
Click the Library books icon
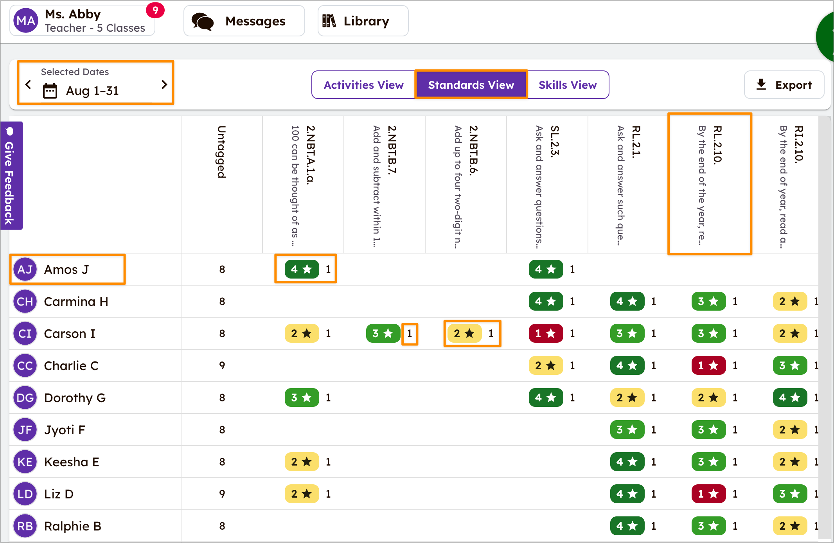tap(329, 21)
